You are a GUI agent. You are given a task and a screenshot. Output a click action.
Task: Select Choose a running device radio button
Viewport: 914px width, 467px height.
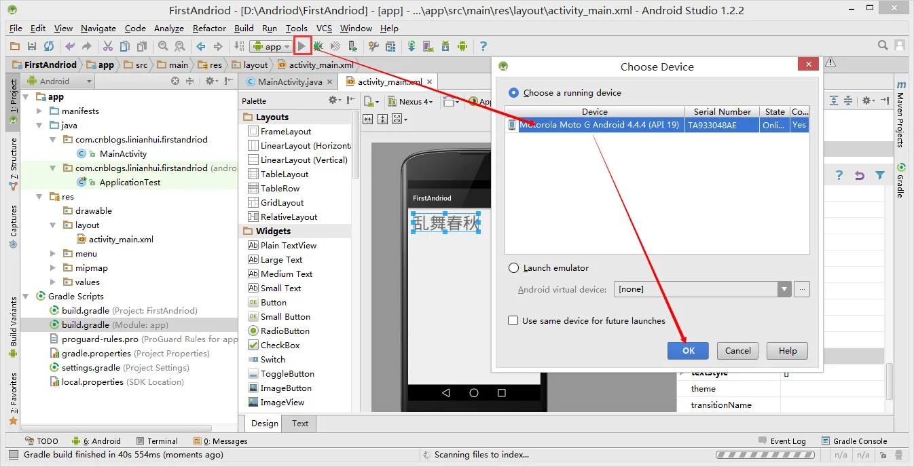pyautogui.click(x=513, y=92)
